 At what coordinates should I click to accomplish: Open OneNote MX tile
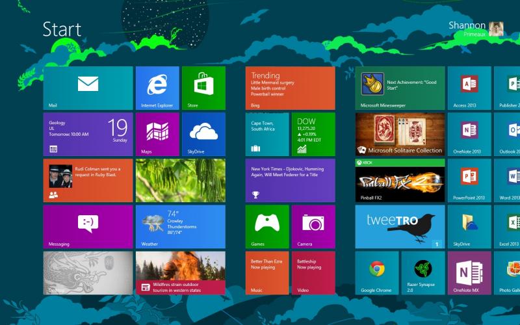click(469, 273)
